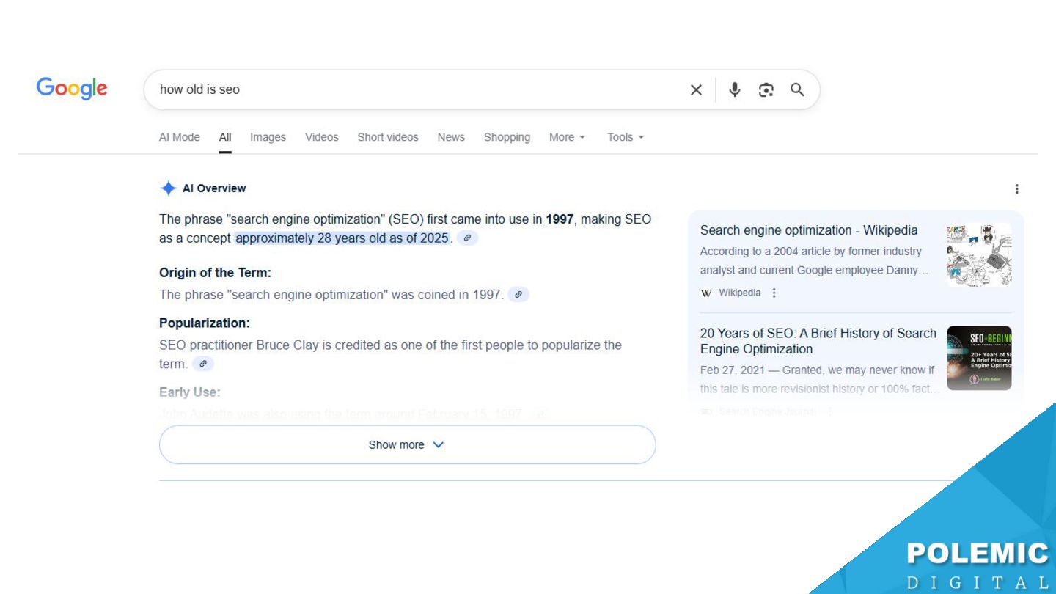Click snippet 'According to a 2004 article'
This screenshot has width=1056, height=594.
[814, 261]
